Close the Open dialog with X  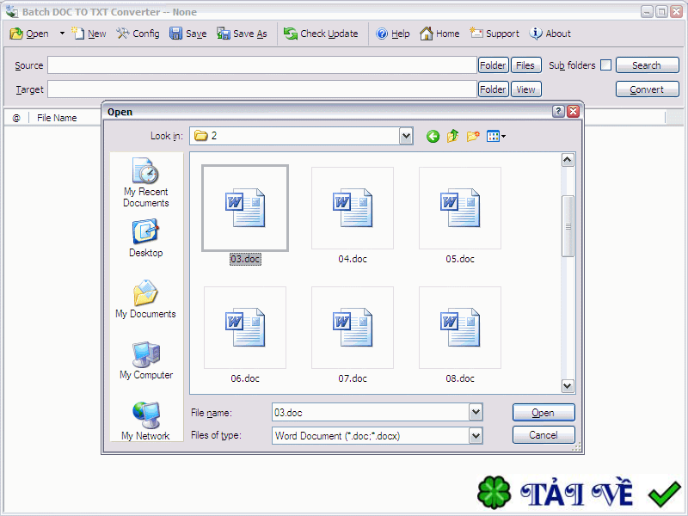(573, 112)
